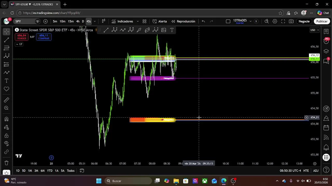Open the quick search lightning icon

coord(267,21)
